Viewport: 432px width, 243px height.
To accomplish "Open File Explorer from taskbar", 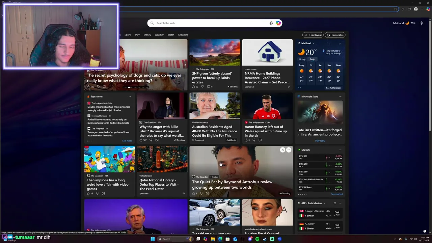I will pyautogui.click(x=213, y=239).
